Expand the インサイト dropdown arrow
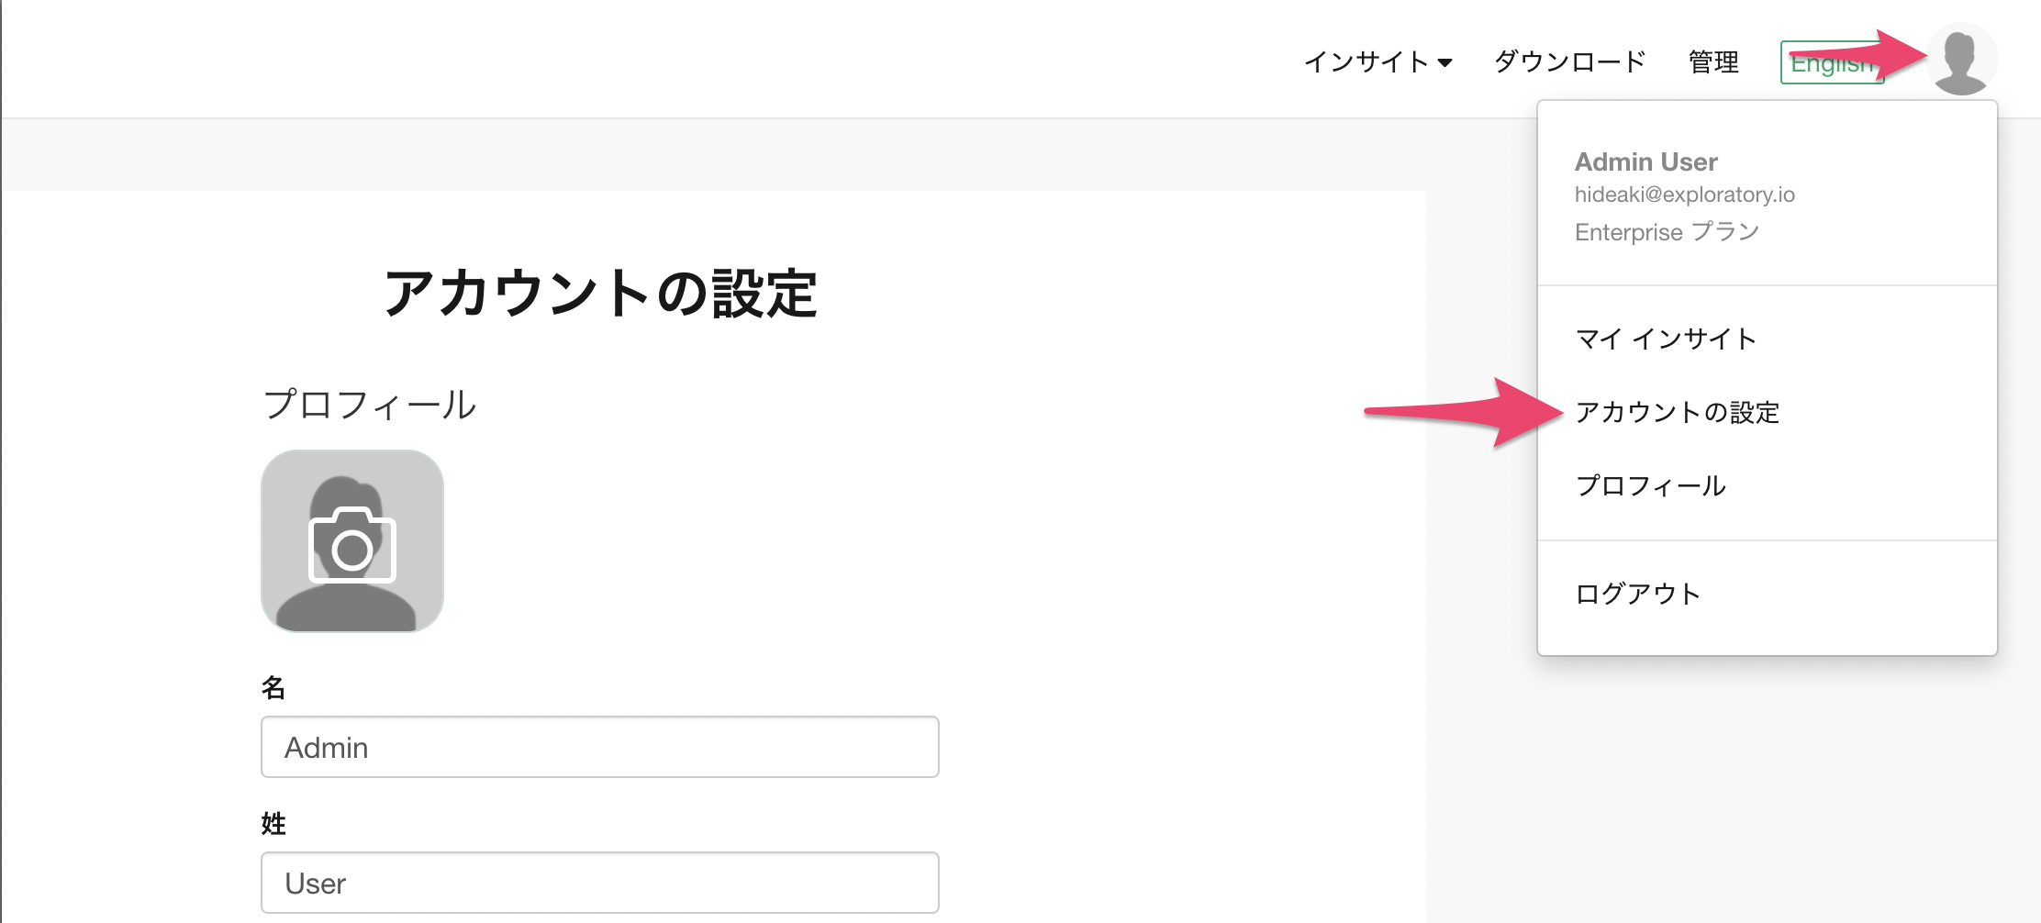 tap(1445, 63)
